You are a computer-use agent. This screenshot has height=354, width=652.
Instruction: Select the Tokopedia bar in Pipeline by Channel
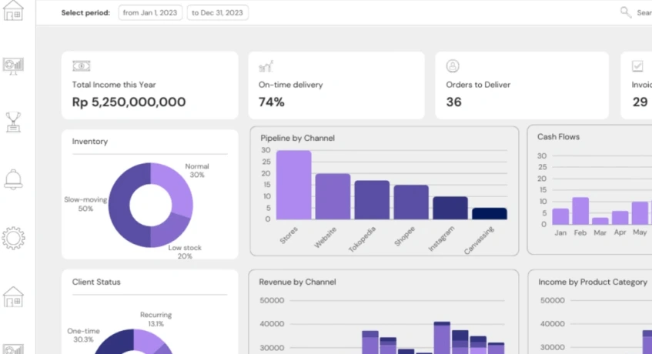tap(372, 200)
